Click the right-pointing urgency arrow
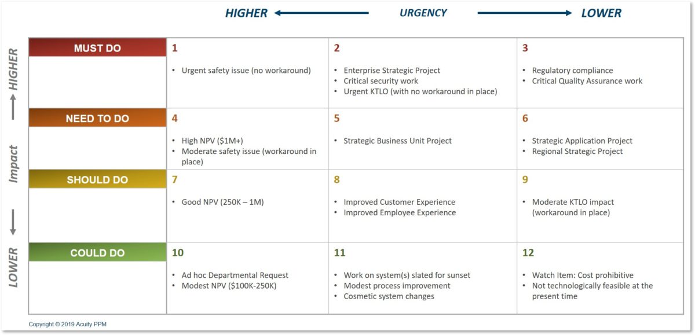 point(525,13)
